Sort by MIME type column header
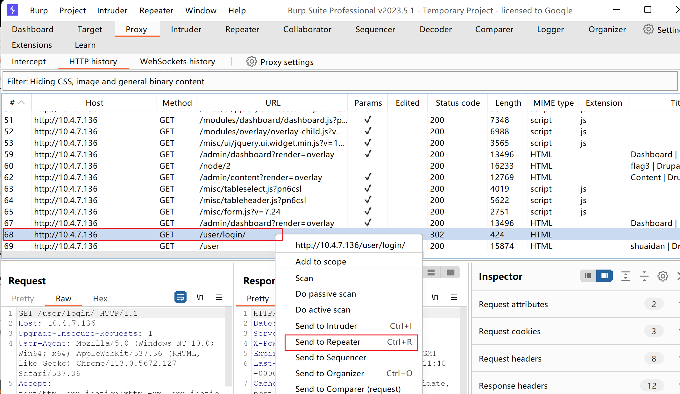The image size is (680, 394). tap(553, 102)
